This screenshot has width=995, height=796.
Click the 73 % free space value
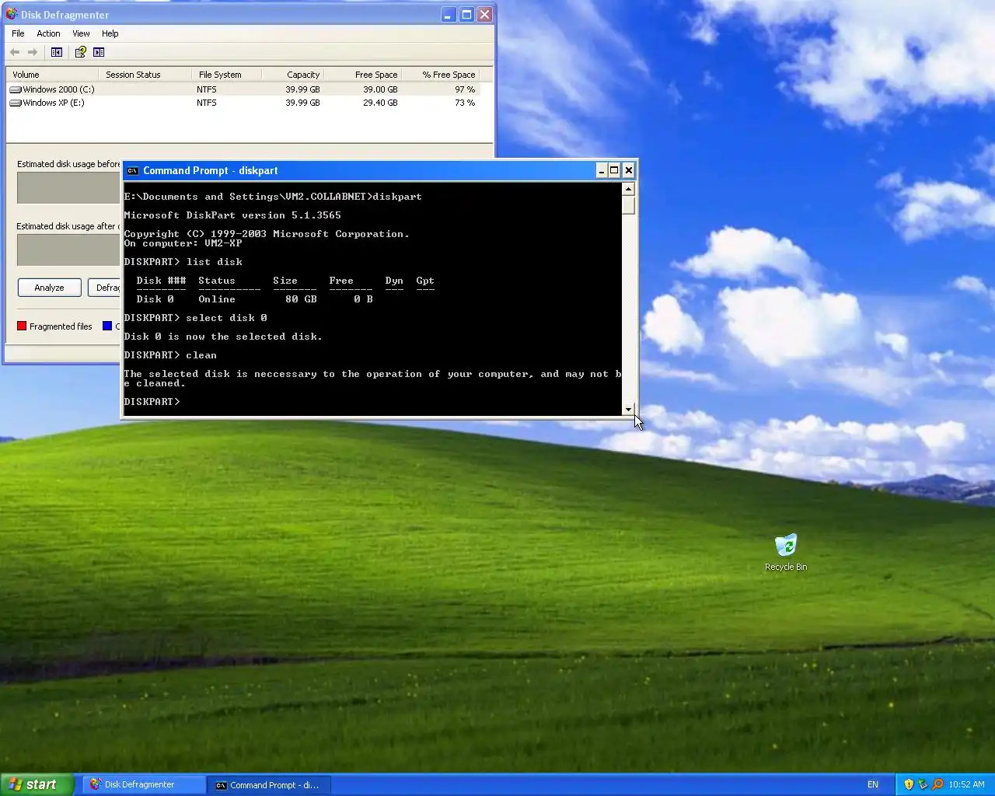[465, 103]
